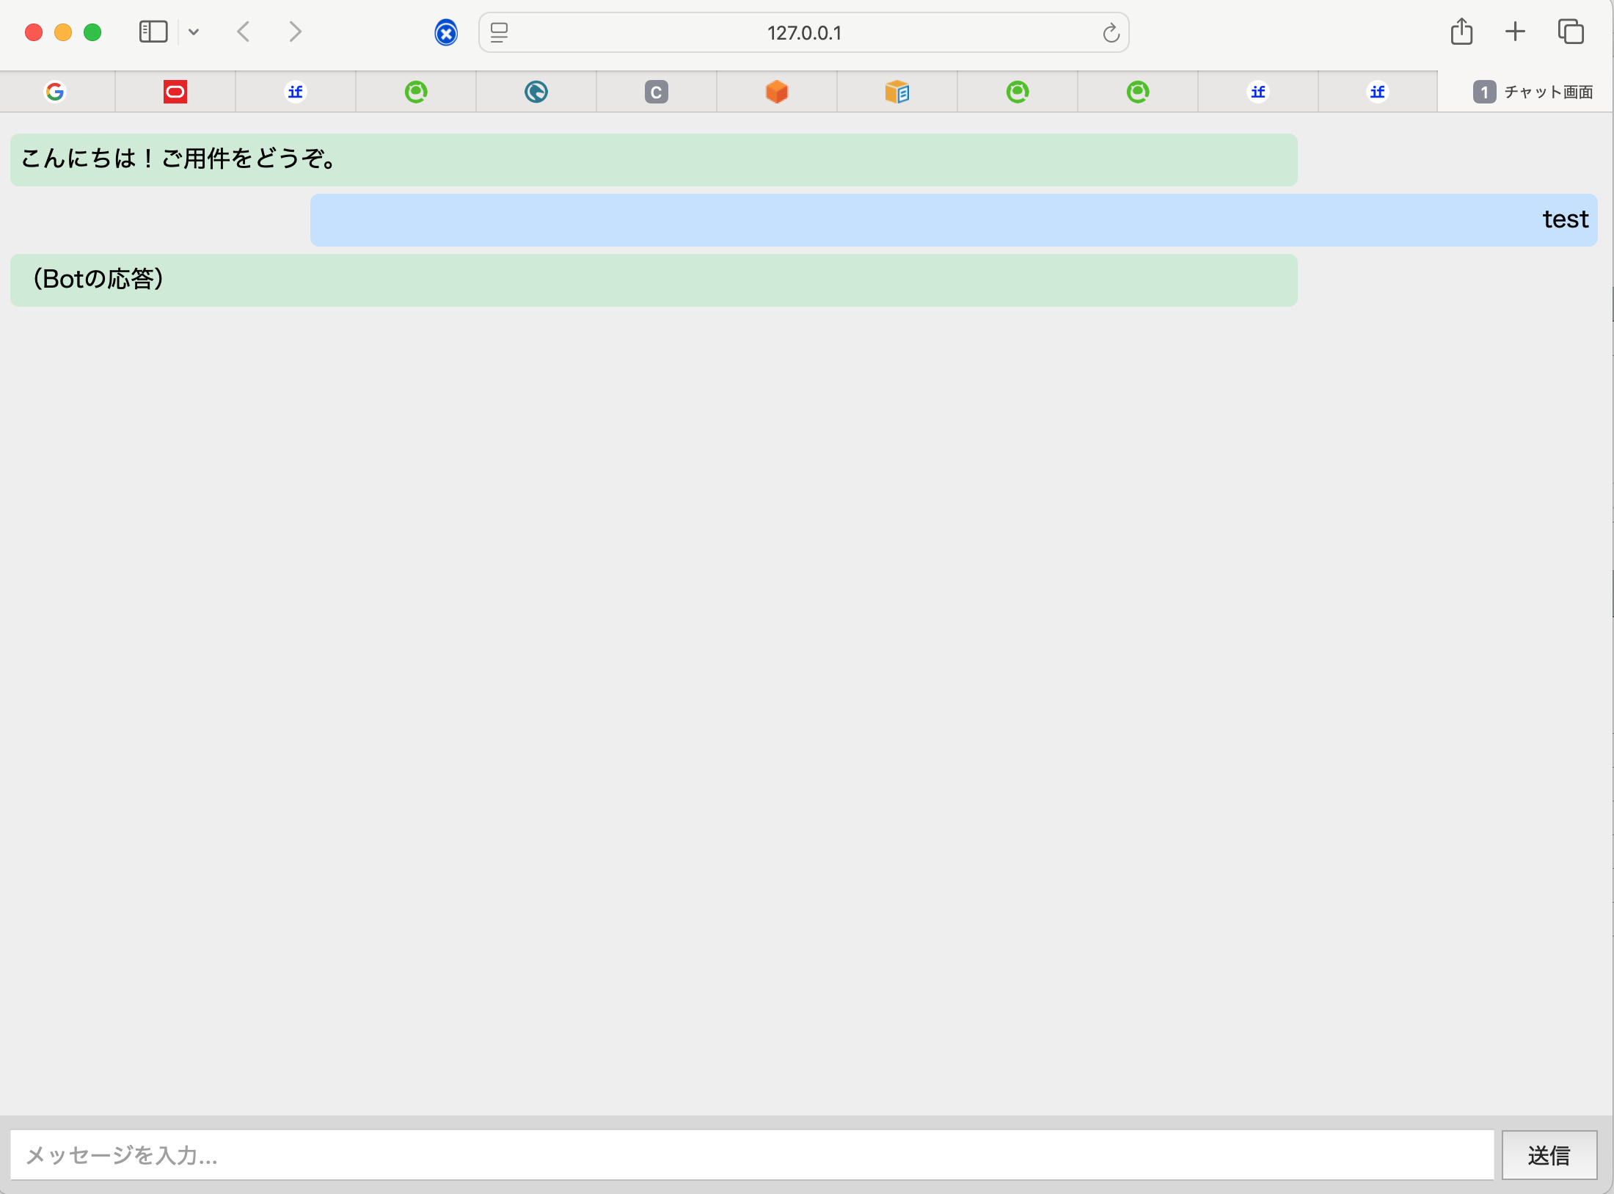Expand the sidebar tab group dropdown chevron
This screenshot has height=1194, width=1614.
[194, 32]
